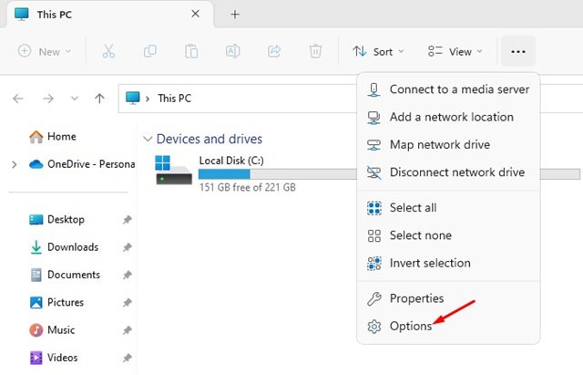This screenshot has width=583, height=375.
Task: Click the Cut scissors icon
Action: [108, 51]
